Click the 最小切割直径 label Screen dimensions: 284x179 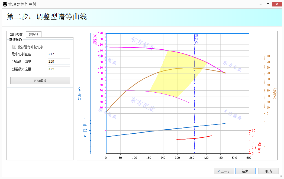21,54
